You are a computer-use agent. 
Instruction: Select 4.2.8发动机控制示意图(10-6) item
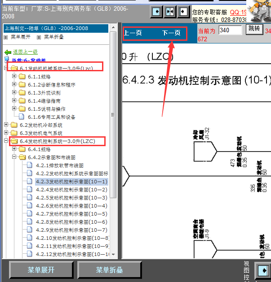(x=71, y=222)
